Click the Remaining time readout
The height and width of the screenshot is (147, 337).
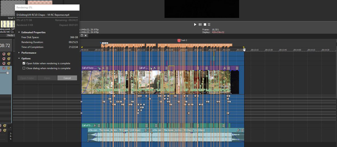(x=67, y=20)
